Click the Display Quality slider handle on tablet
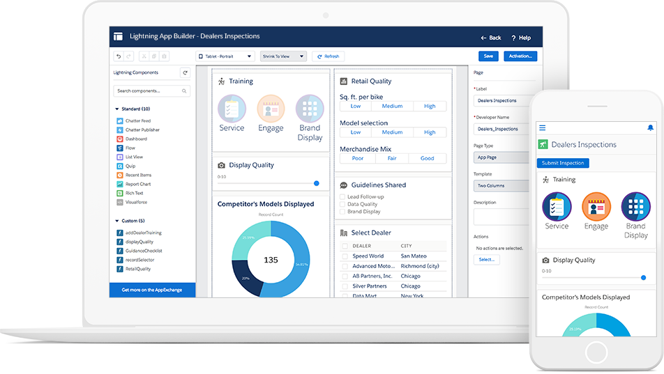This screenshot has height=374, width=664. pos(317,183)
